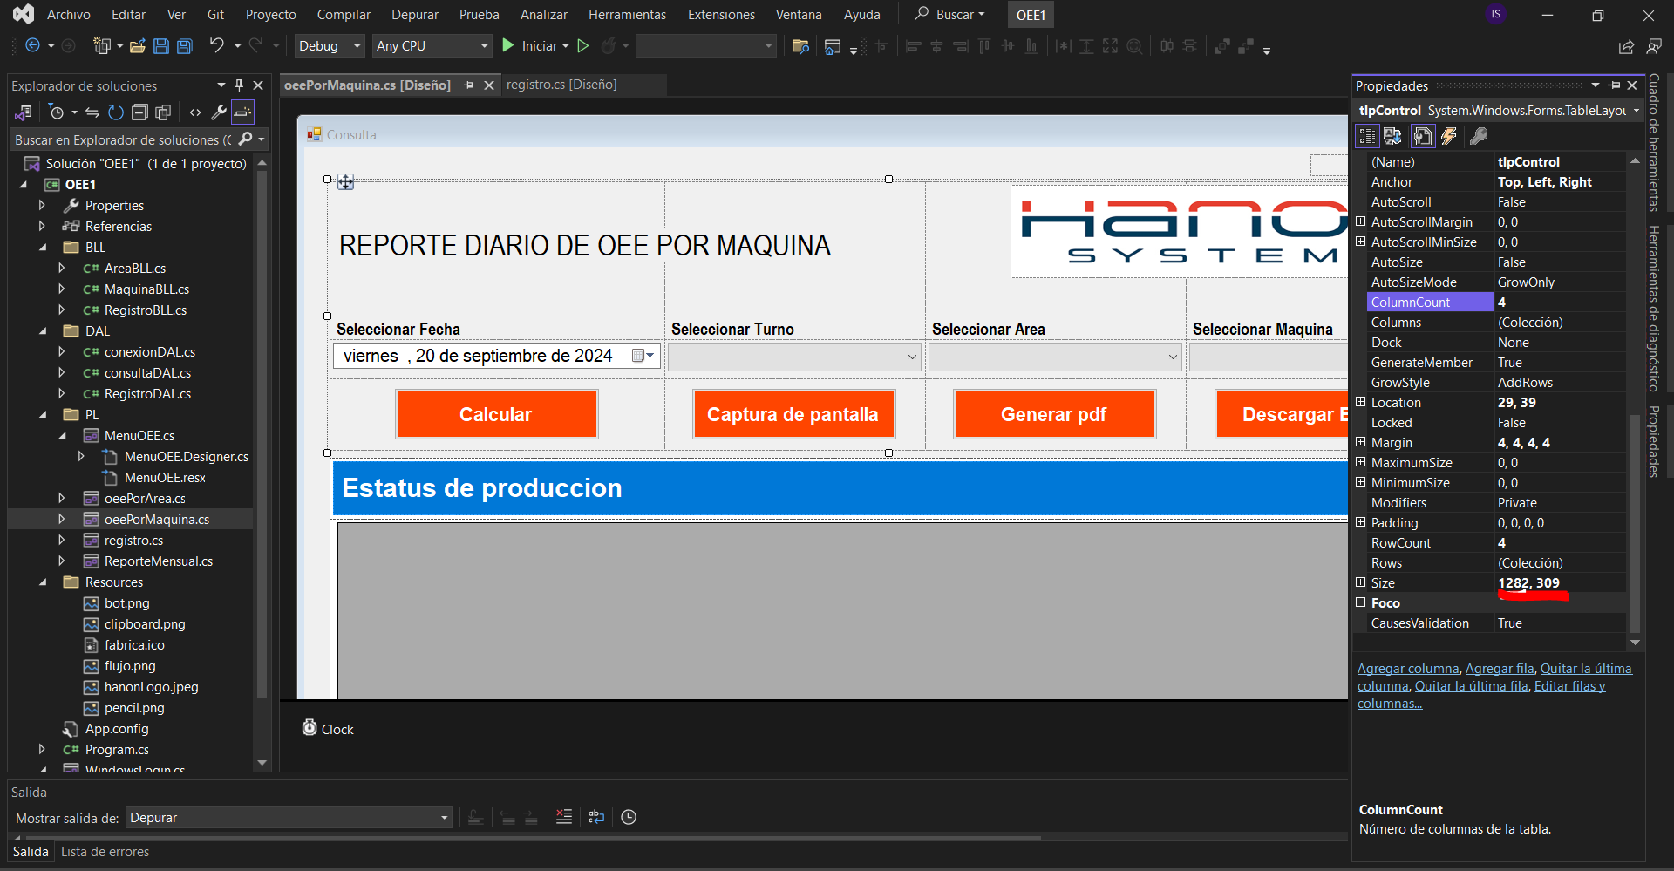The width and height of the screenshot is (1674, 871).
Task: Open the Any CPU platform dropdown
Action: point(432,45)
